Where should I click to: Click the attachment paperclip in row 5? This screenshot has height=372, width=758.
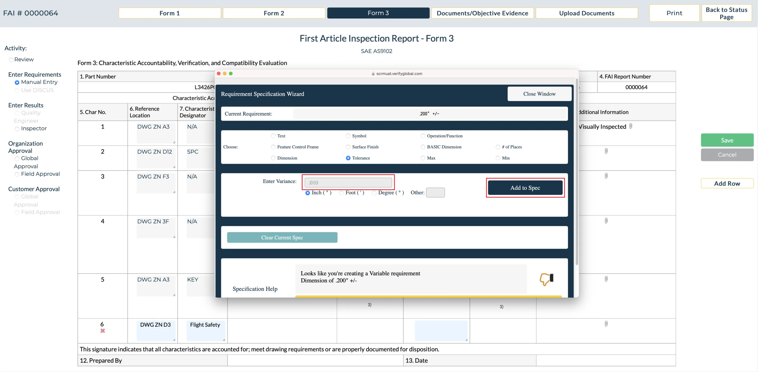coord(606,279)
